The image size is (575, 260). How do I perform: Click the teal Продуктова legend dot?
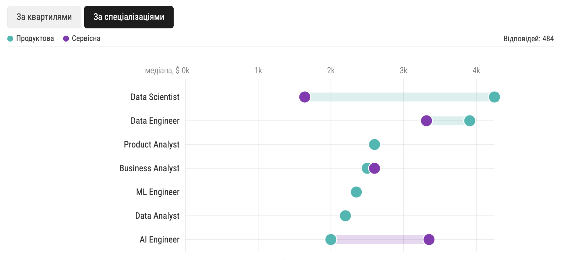coord(10,39)
